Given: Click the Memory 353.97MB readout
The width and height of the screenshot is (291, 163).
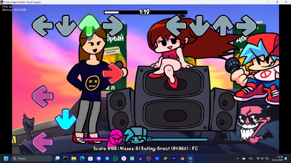Looking at the screenshot, I should (x=14, y=10).
